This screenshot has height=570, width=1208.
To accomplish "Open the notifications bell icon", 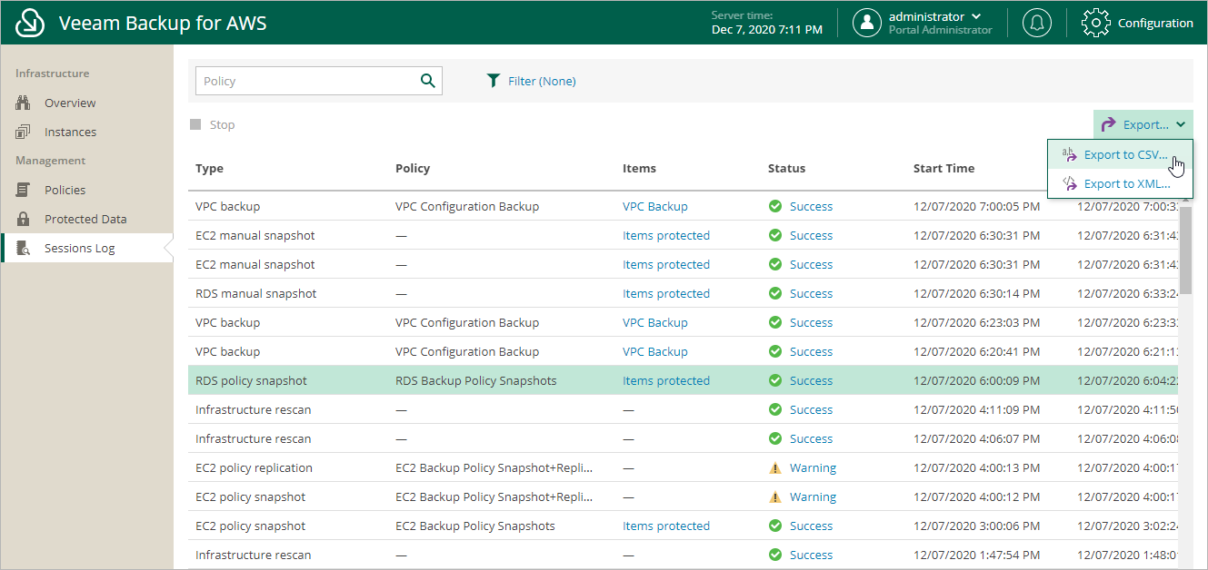I will coord(1036,23).
